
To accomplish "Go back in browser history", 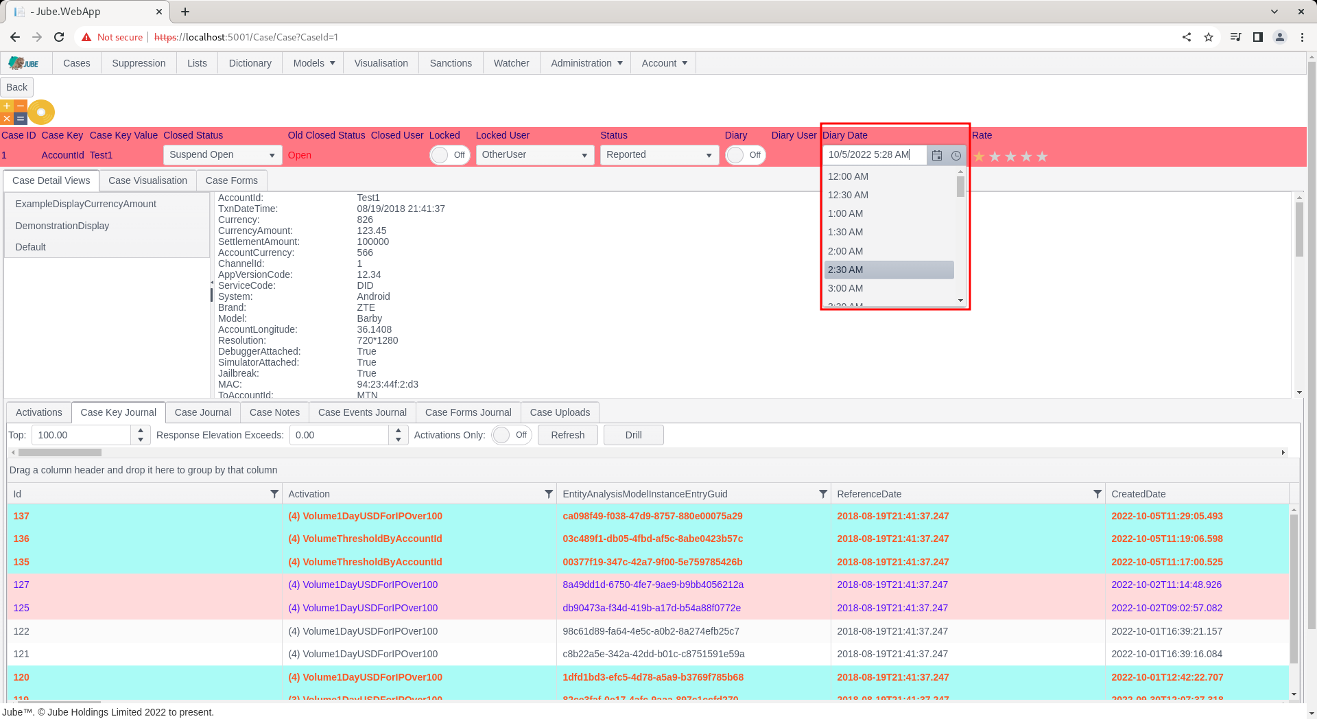I will coord(15,37).
